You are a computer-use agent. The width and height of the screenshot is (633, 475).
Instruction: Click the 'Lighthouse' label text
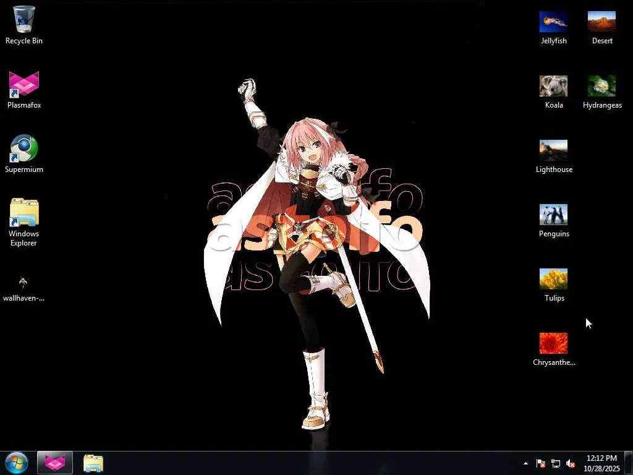(554, 169)
